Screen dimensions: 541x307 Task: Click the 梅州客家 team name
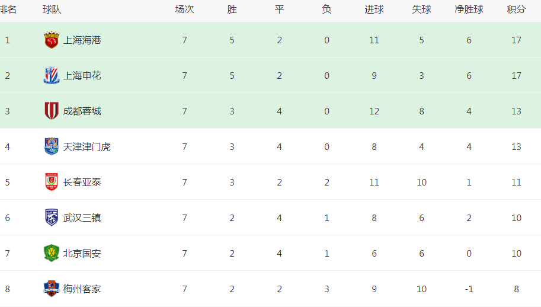click(x=82, y=289)
